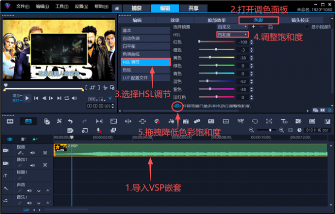Open the sound mixer icon
Viewport: 335px width, 214px height.
(171, 121)
